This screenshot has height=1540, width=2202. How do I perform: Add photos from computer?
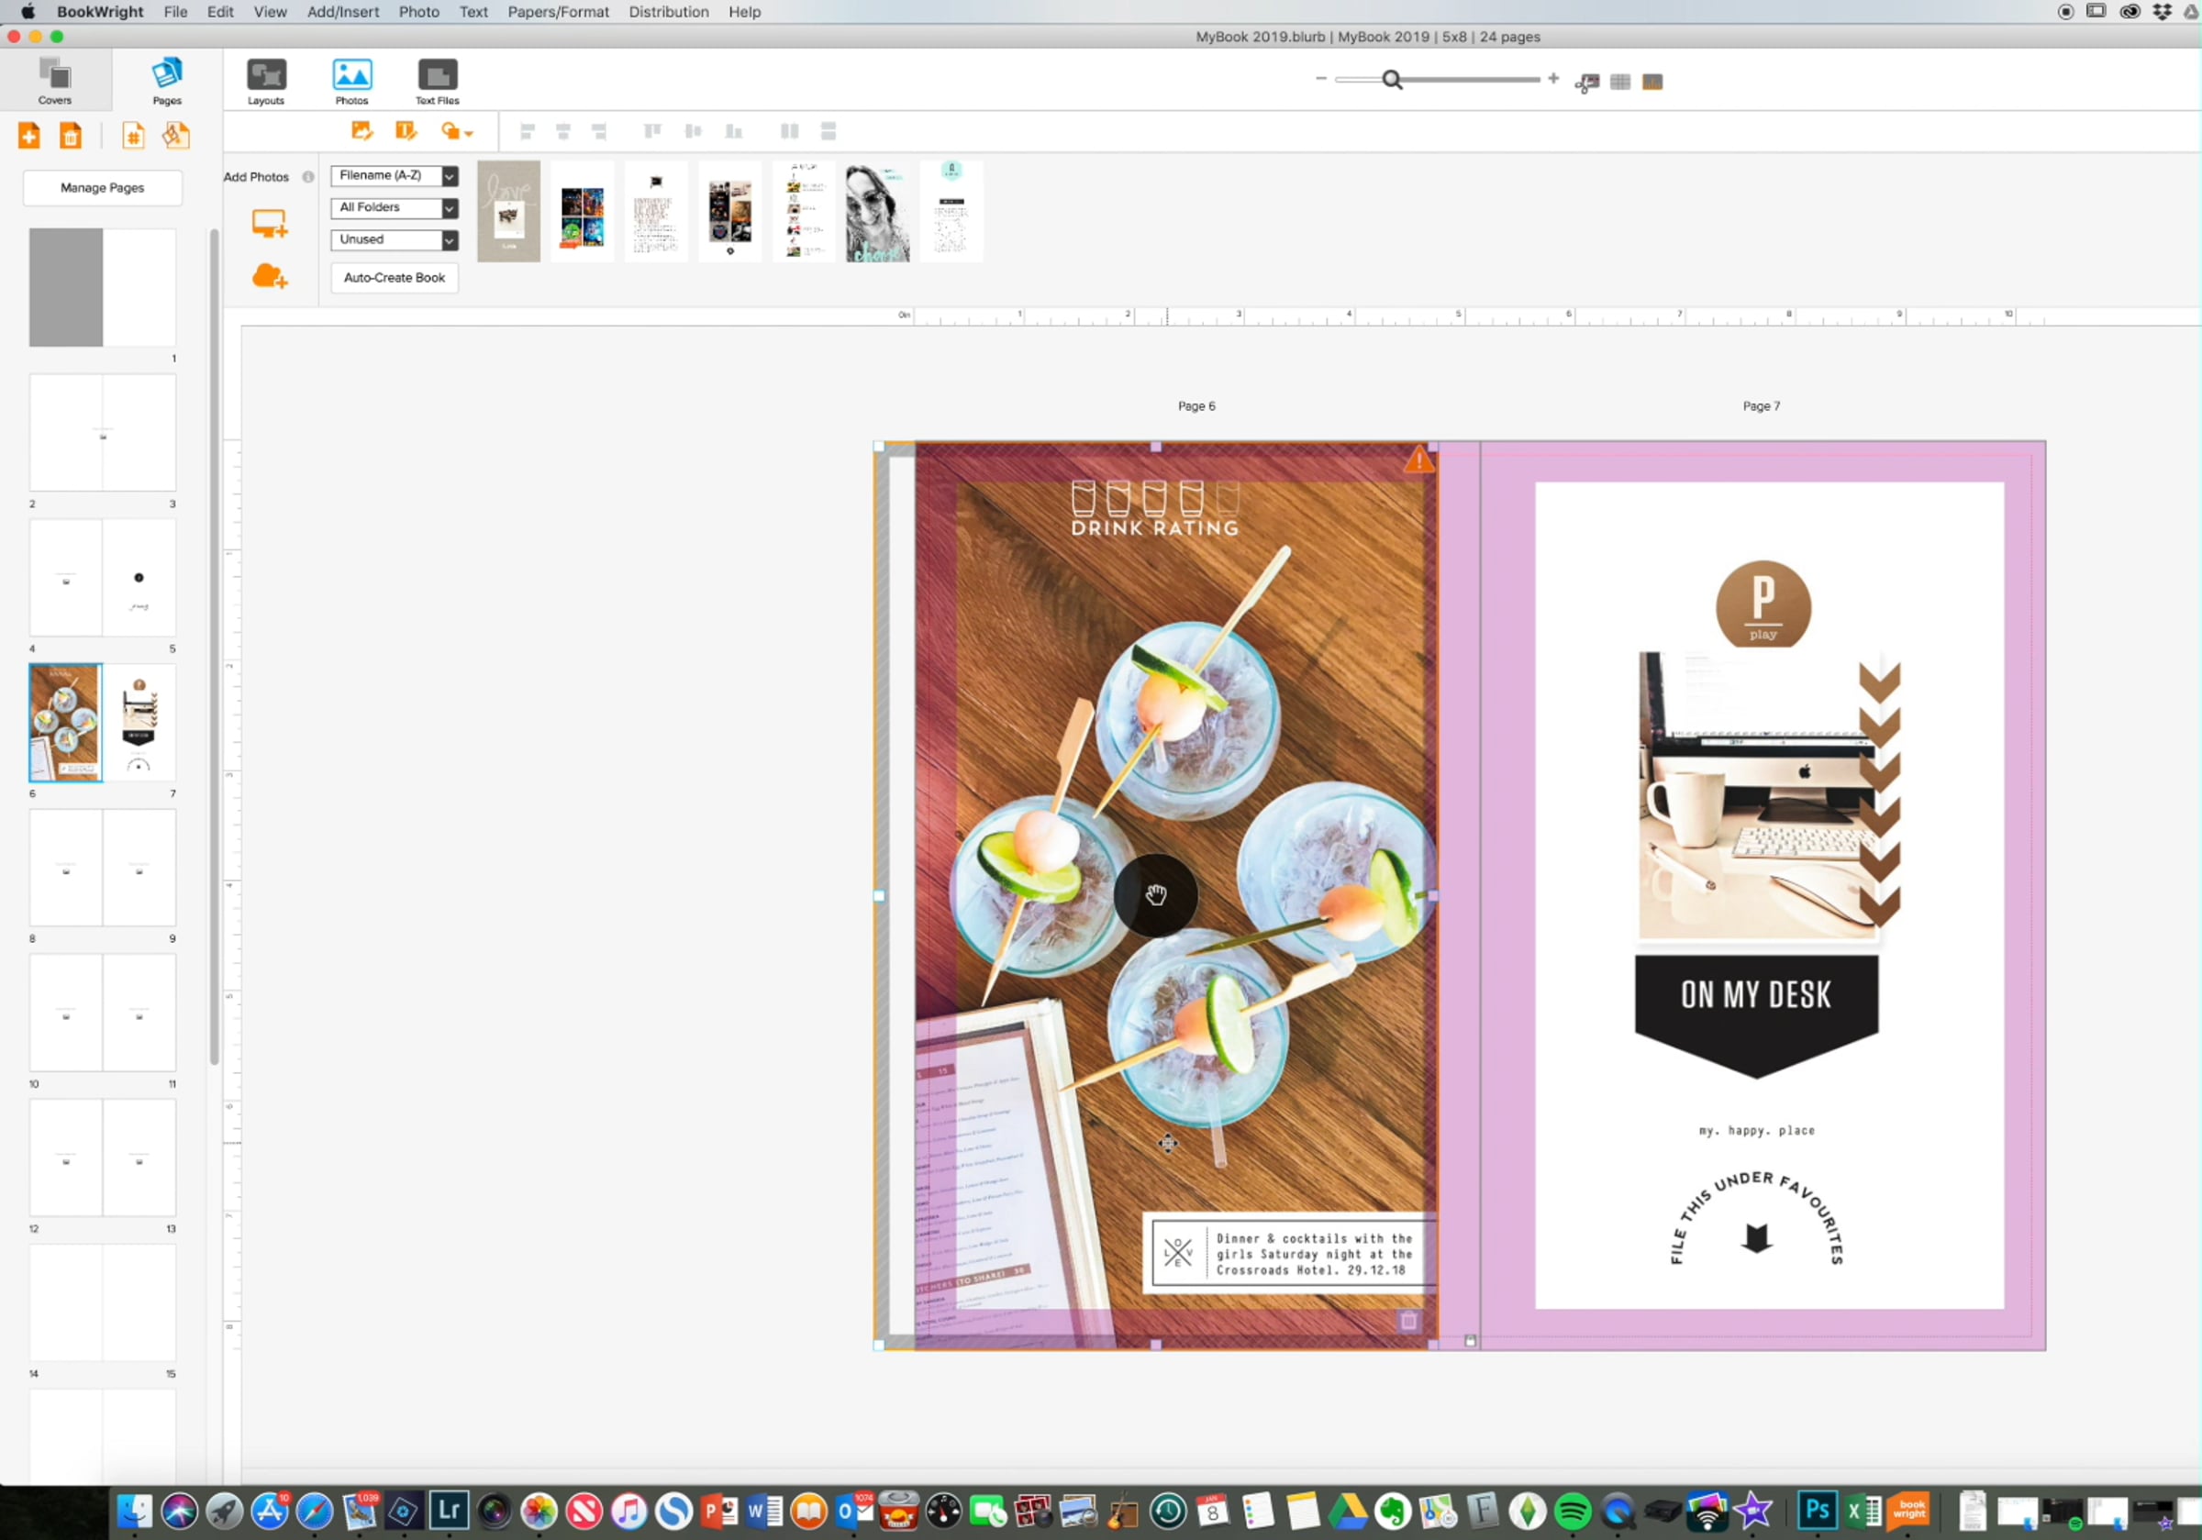point(270,225)
